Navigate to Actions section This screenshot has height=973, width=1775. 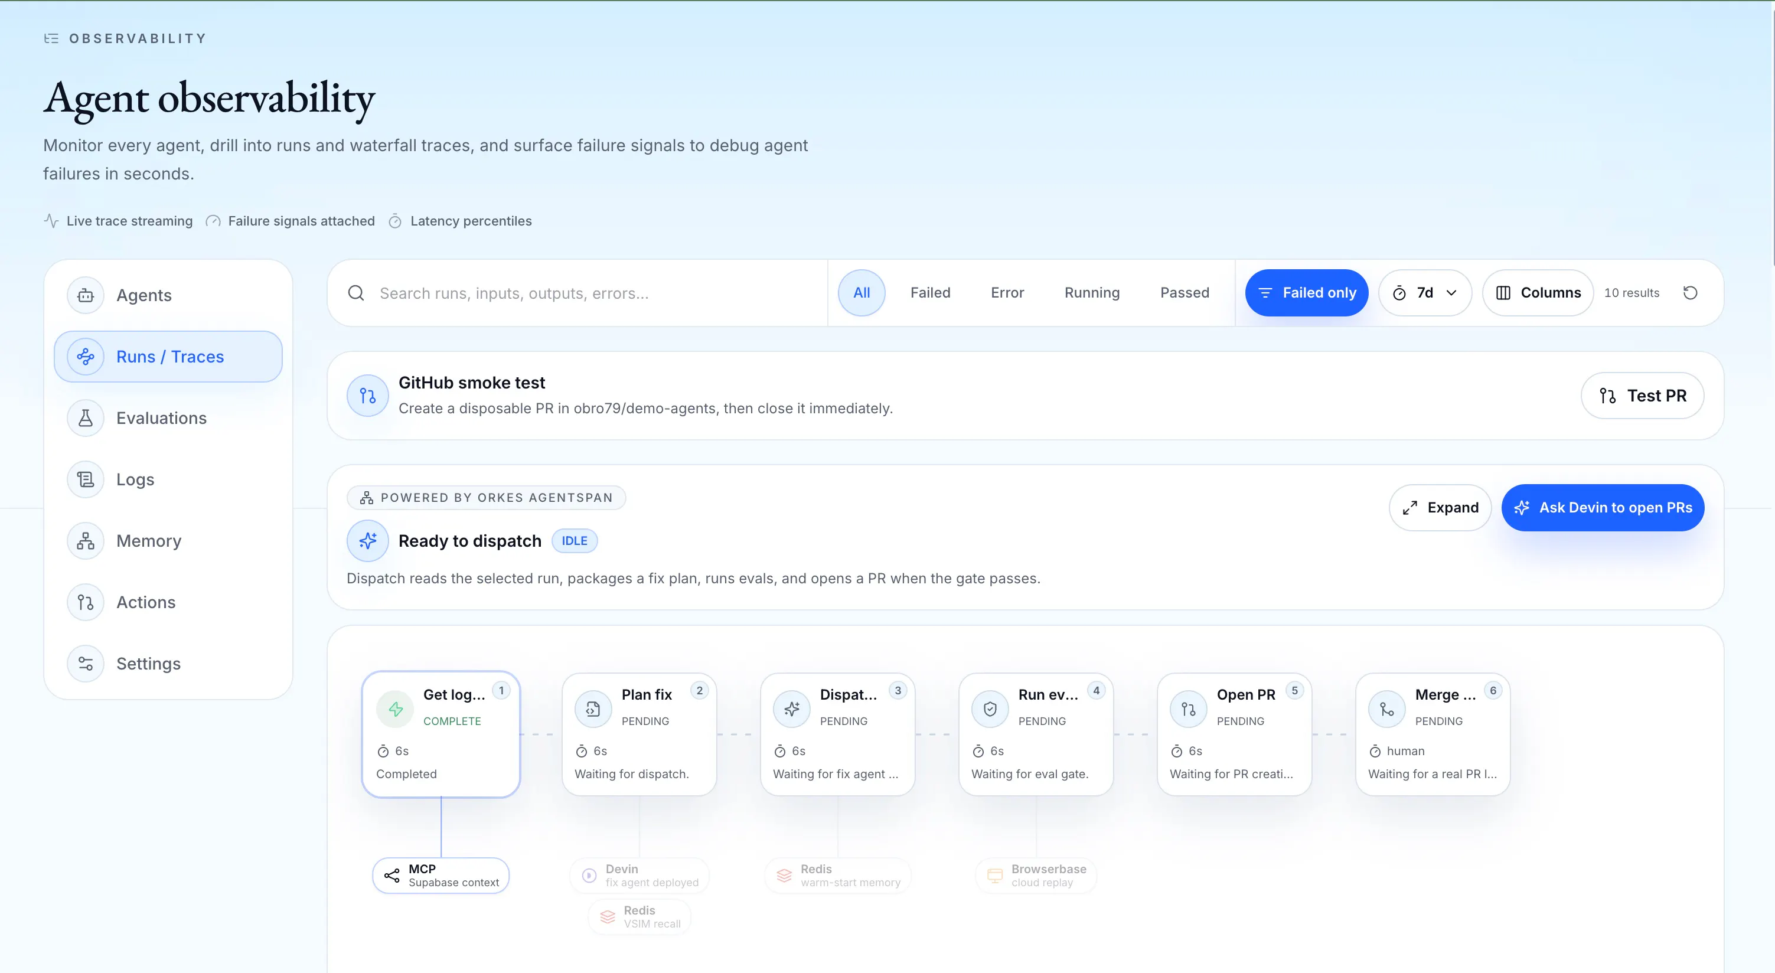[168, 602]
